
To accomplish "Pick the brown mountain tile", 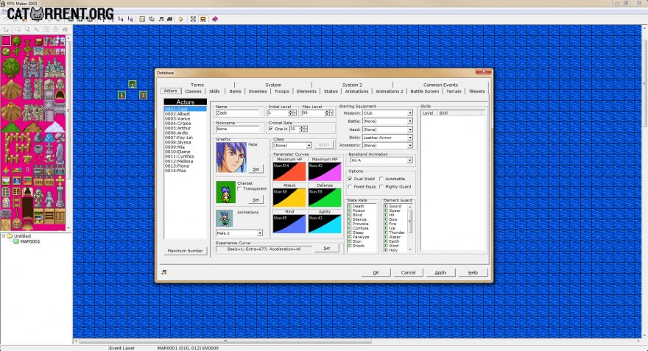I will coord(11,89).
